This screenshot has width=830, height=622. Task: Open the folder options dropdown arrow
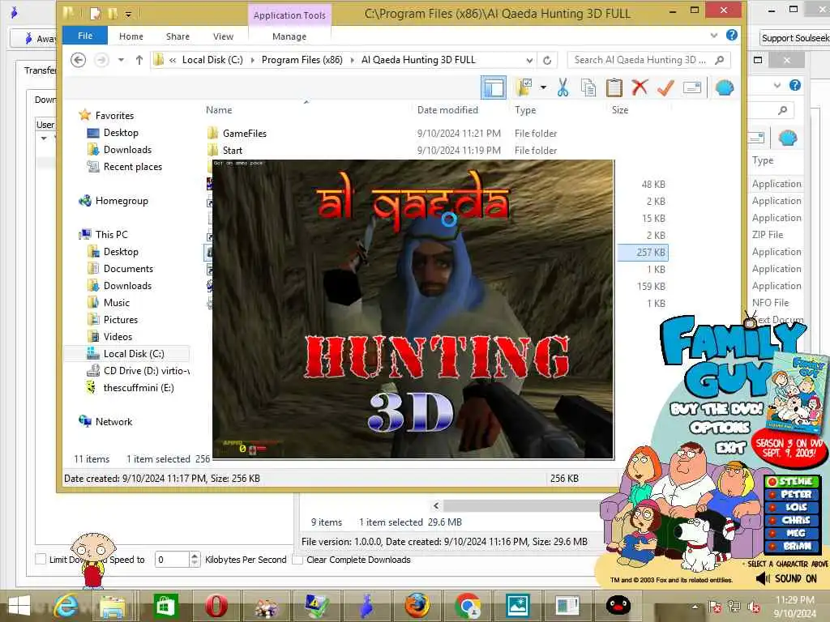[543, 87]
